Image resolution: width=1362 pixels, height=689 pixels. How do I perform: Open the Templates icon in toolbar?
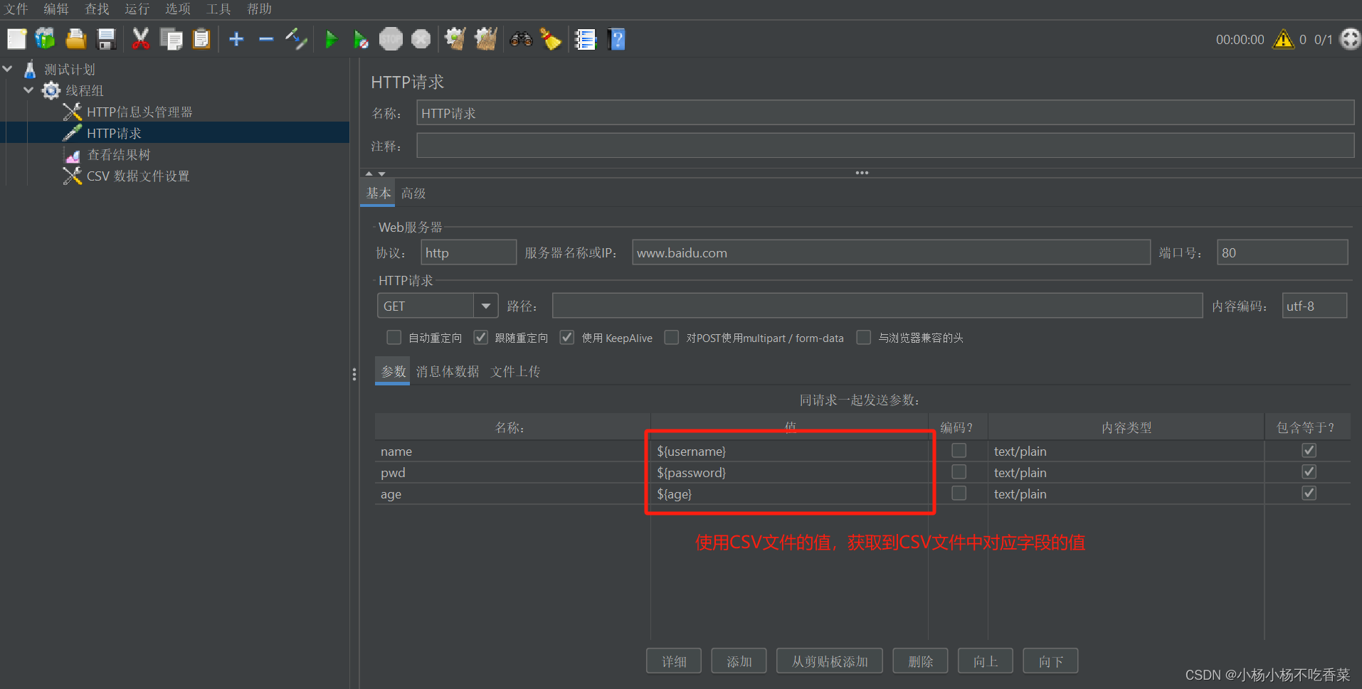(46, 39)
